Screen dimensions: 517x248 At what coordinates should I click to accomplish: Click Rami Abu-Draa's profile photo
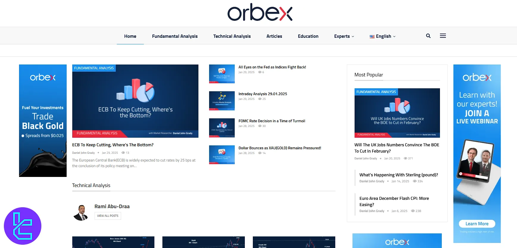(81, 213)
